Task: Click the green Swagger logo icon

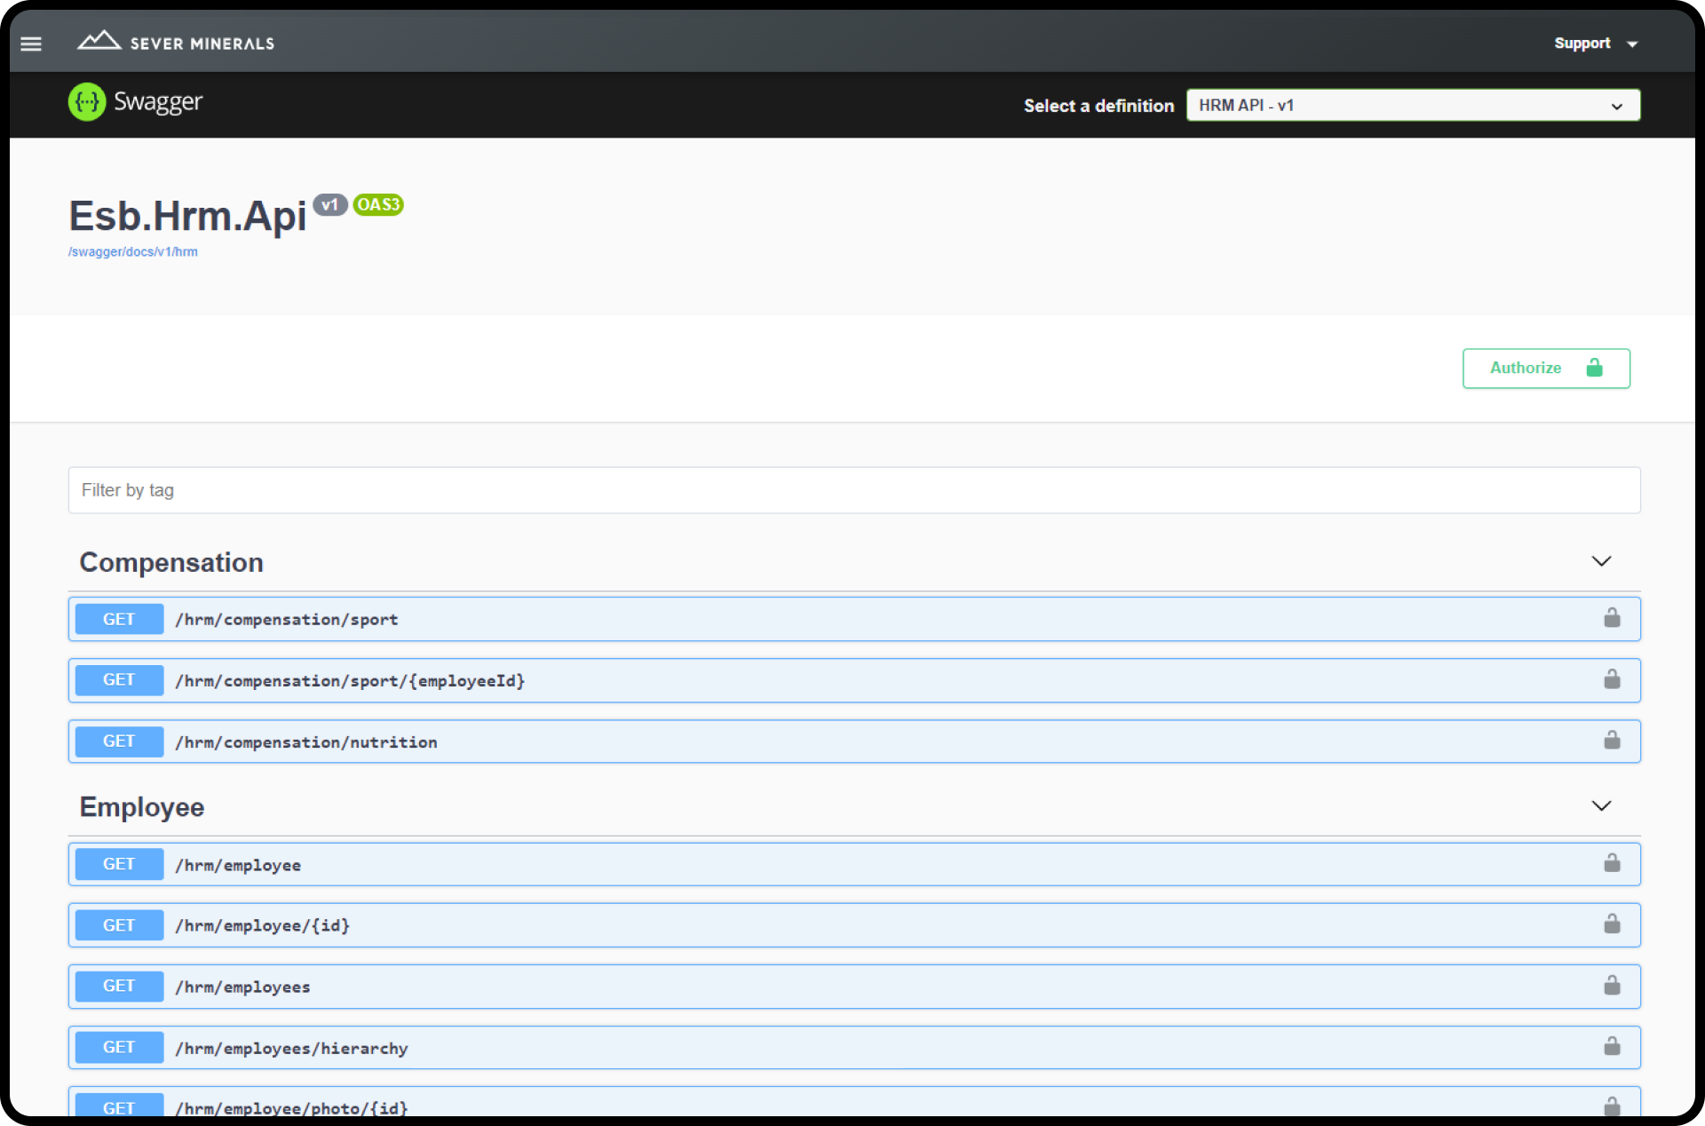Action: click(87, 102)
